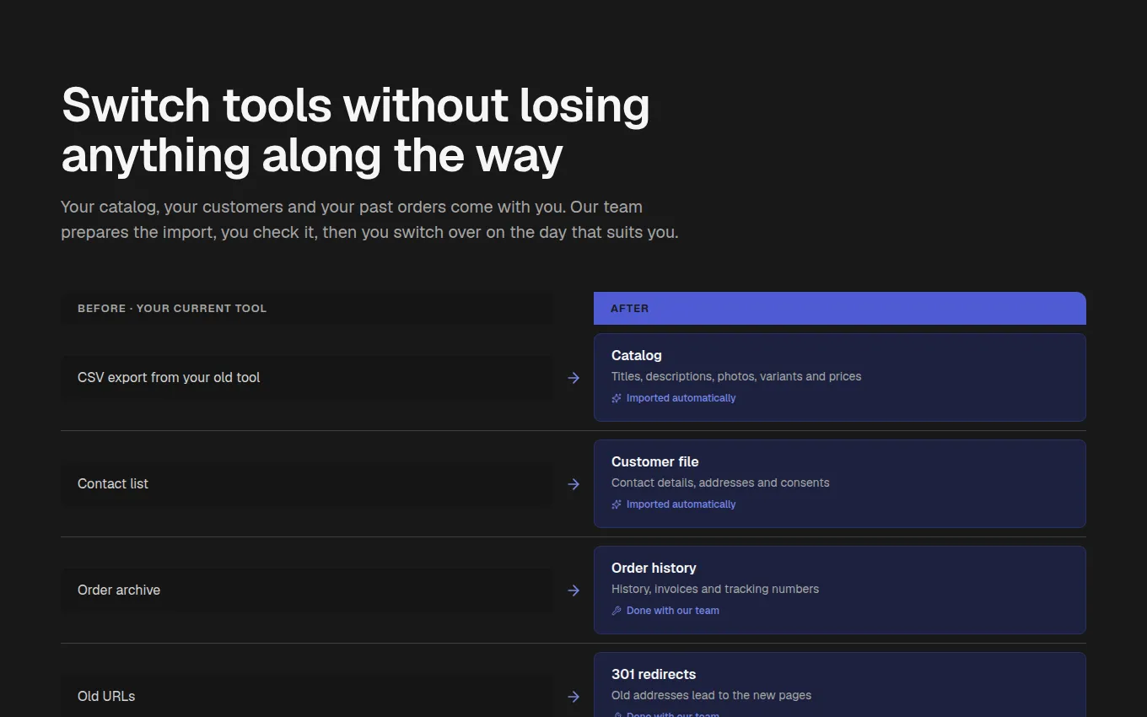The image size is (1147, 717).
Task: Click 'Old addresses lead to the new pages'
Action: [711, 695]
